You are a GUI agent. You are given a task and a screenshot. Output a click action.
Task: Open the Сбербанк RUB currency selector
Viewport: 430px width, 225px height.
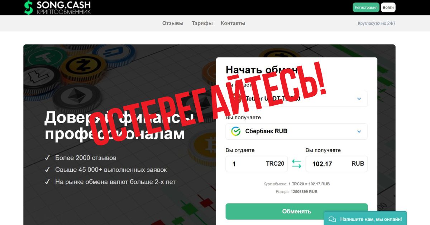(x=296, y=131)
